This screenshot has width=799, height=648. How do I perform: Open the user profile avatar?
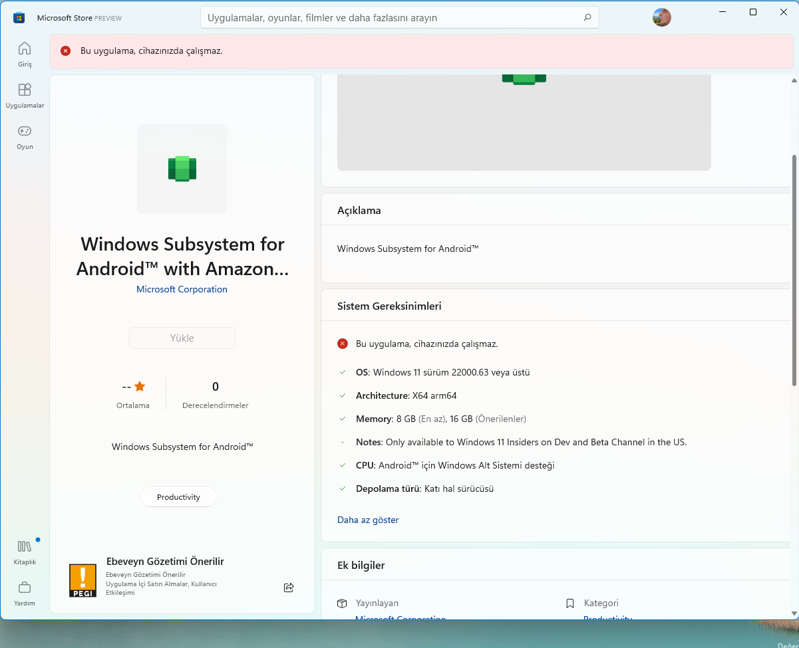tap(661, 17)
